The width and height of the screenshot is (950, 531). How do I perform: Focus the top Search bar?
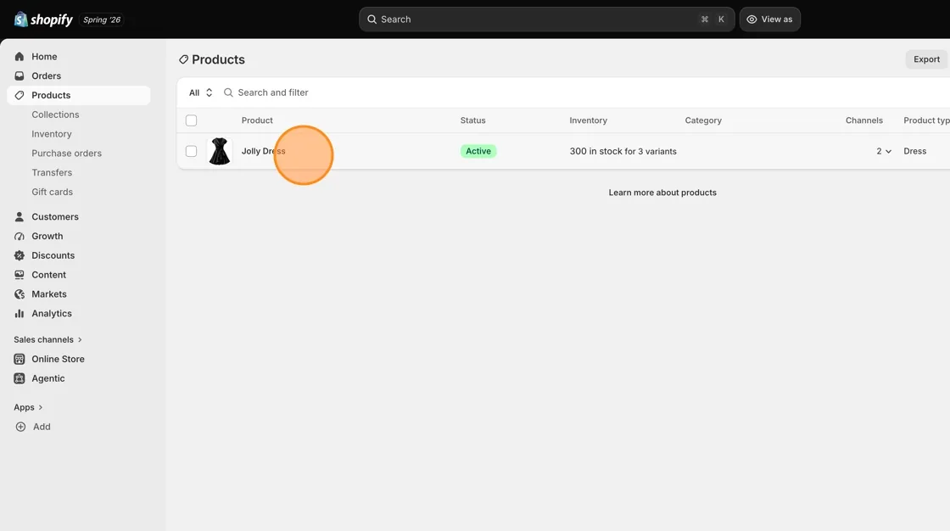546,20
